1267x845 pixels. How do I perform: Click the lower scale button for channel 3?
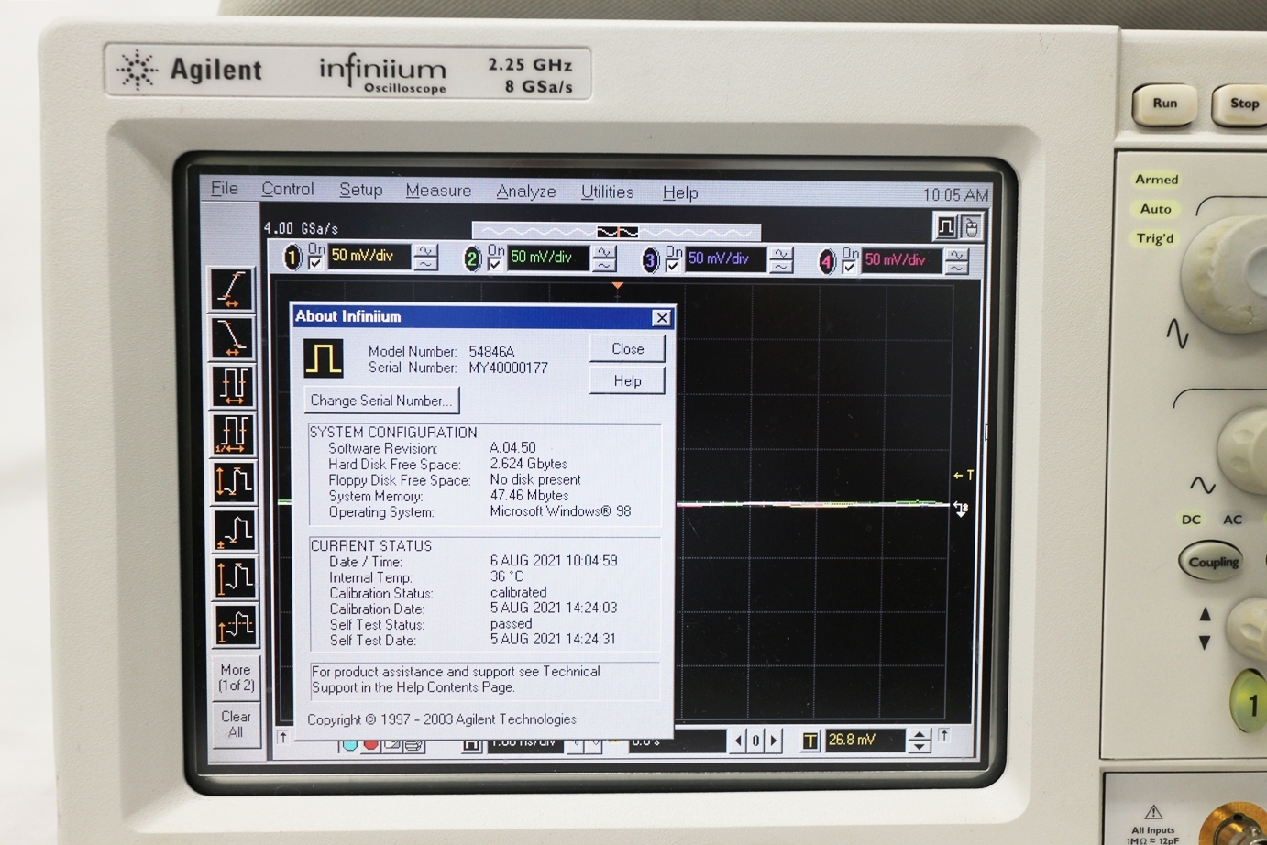[x=781, y=268]
